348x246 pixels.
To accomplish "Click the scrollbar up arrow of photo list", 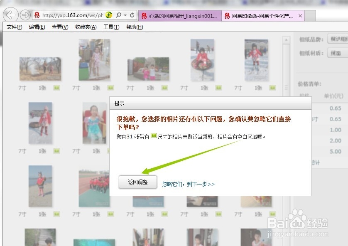I will [x=286, y=40].
